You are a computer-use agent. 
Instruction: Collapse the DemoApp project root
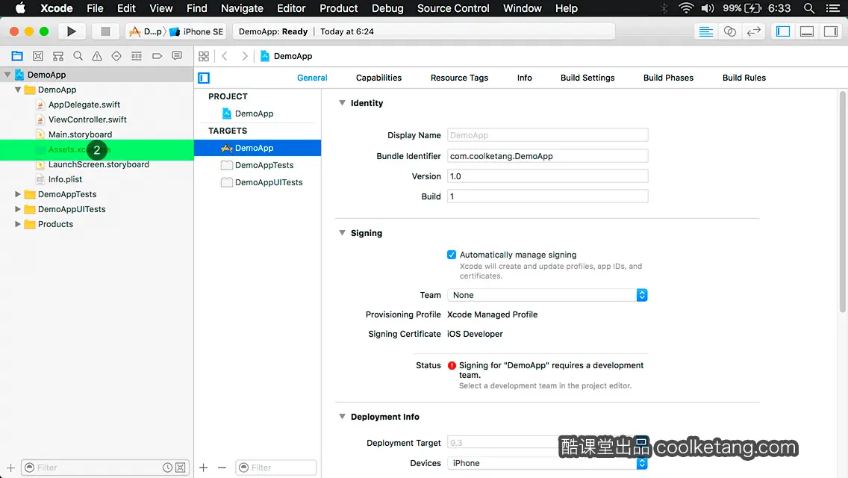click(7, 75)
